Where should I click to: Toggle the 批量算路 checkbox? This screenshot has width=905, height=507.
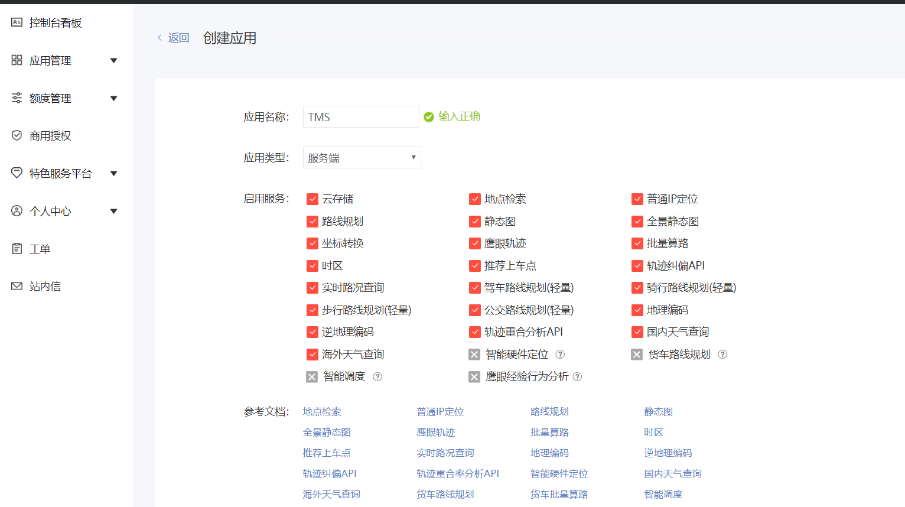click(x=637, y=243)
